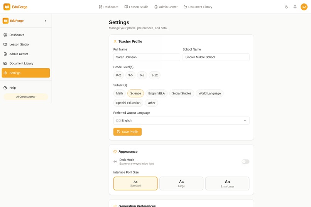Click top nav Dashboard grid icon
Screen dimensions: 311x207
point(100,7)
